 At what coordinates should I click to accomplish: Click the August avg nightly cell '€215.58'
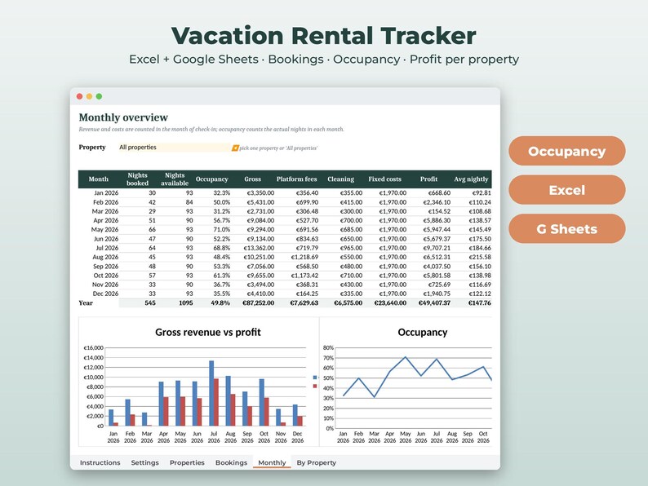tap(480, 257)
